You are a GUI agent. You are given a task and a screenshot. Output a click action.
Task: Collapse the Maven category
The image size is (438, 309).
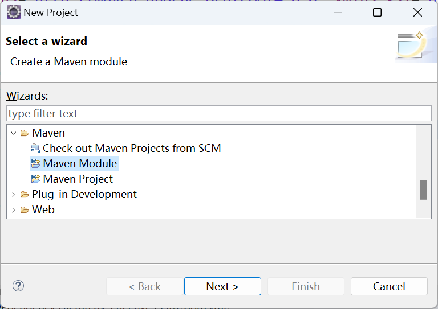point(14,133)
